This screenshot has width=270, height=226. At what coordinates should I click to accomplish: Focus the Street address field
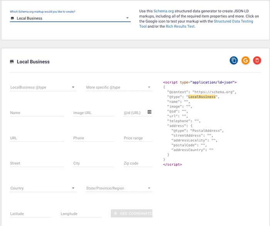point(37,163)
